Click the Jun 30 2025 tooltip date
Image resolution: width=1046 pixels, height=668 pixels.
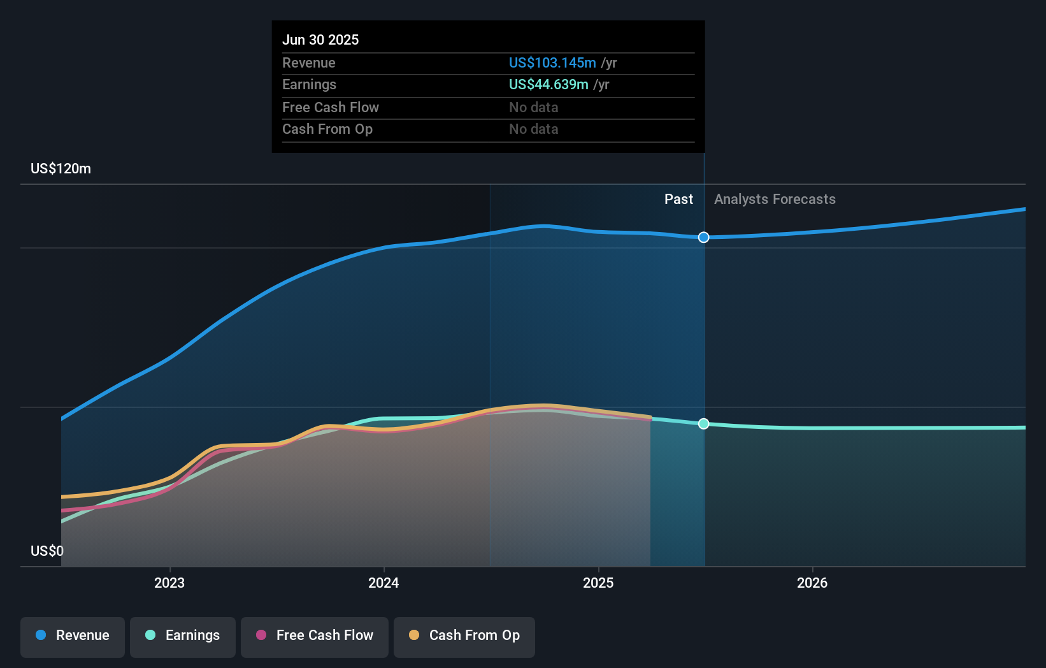[x=320, y=40]
